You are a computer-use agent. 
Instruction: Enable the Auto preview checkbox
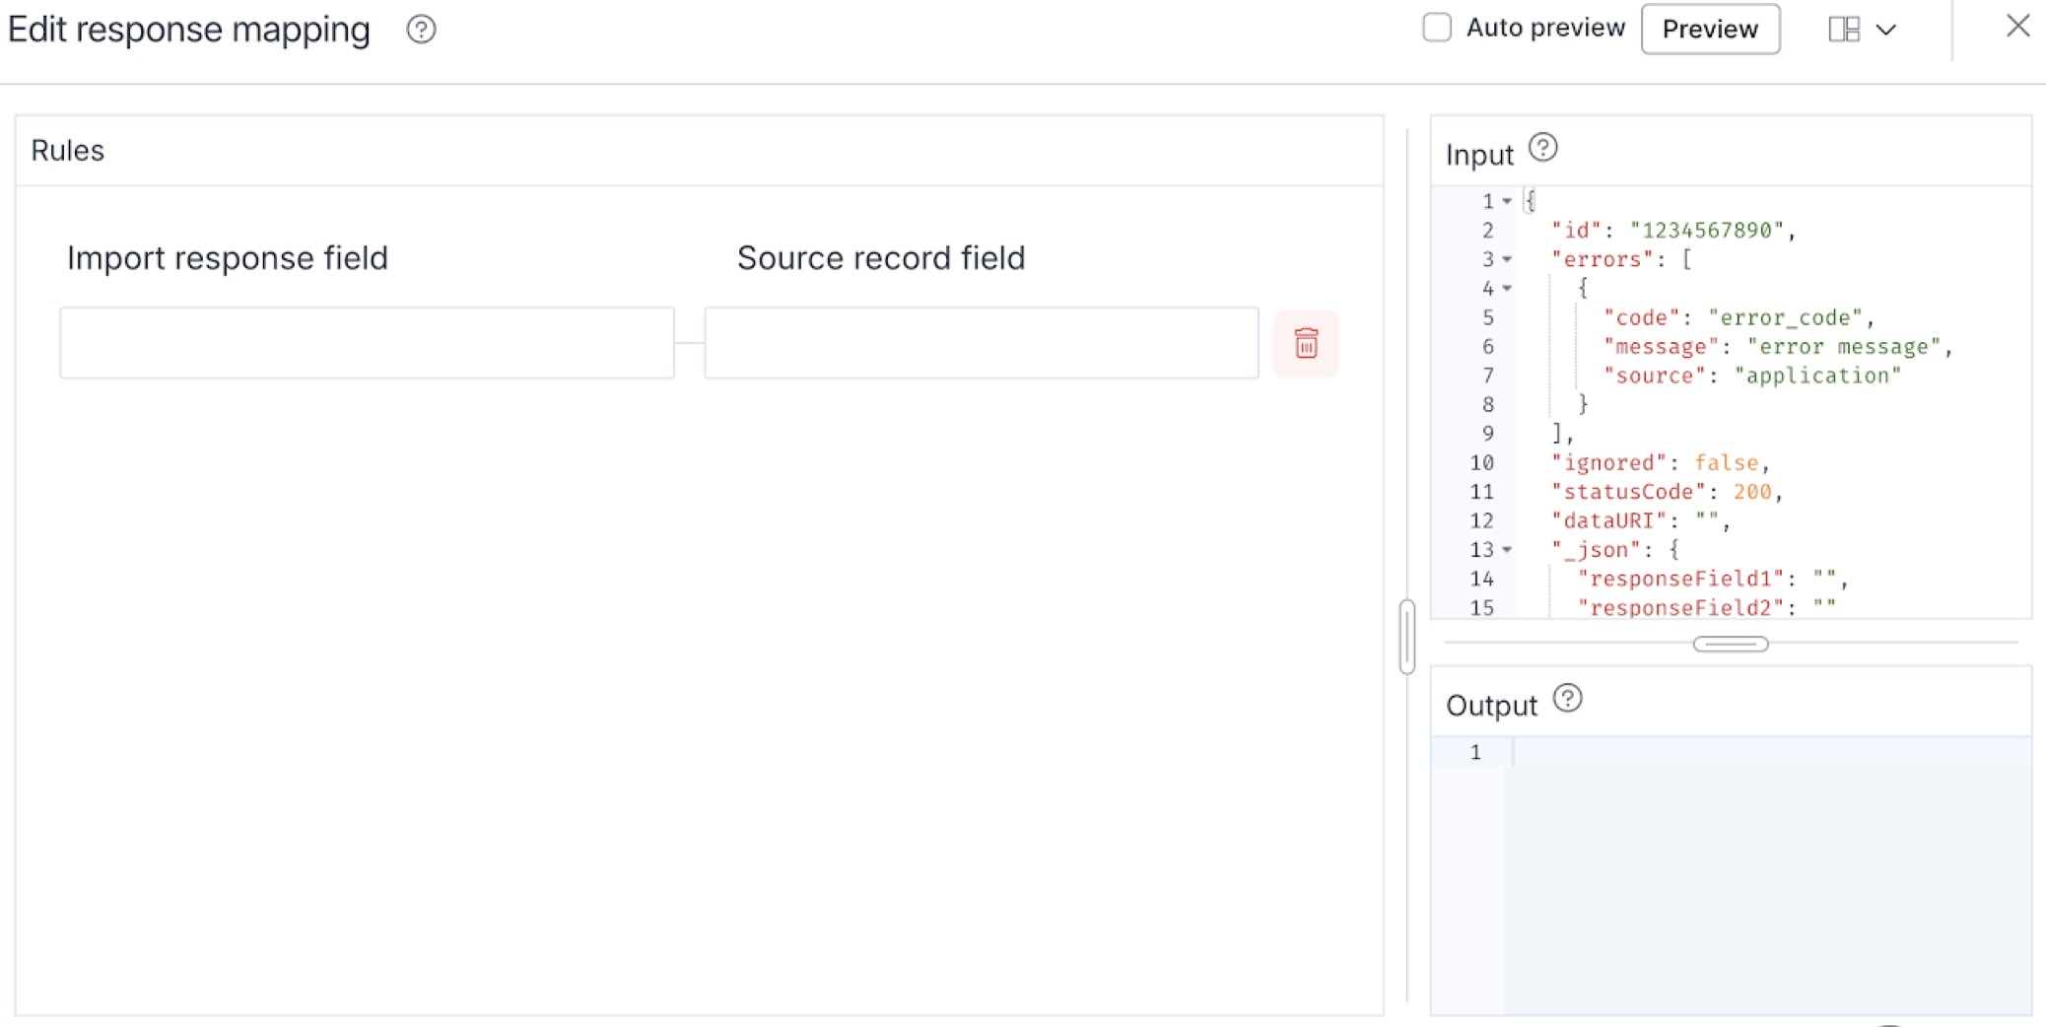pyautogui.click(x=1437, y=28)
